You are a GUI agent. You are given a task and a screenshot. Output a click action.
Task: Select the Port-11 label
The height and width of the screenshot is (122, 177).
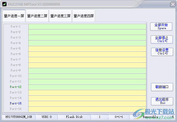(x=15, y=81)
